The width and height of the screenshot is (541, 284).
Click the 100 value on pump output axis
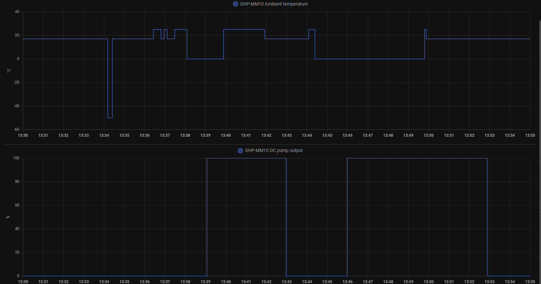point(16,158)
